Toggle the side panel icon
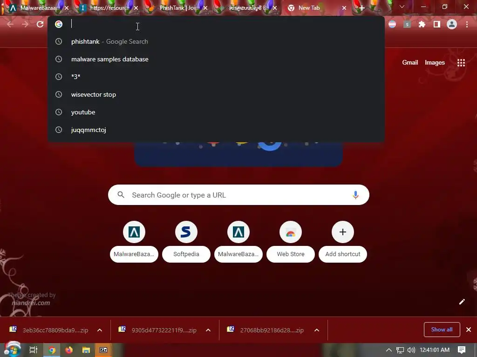 pos(437,24)
